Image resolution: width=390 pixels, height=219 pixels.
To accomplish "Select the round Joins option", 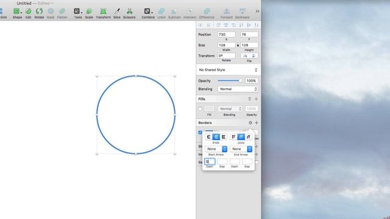I will 241,137.
